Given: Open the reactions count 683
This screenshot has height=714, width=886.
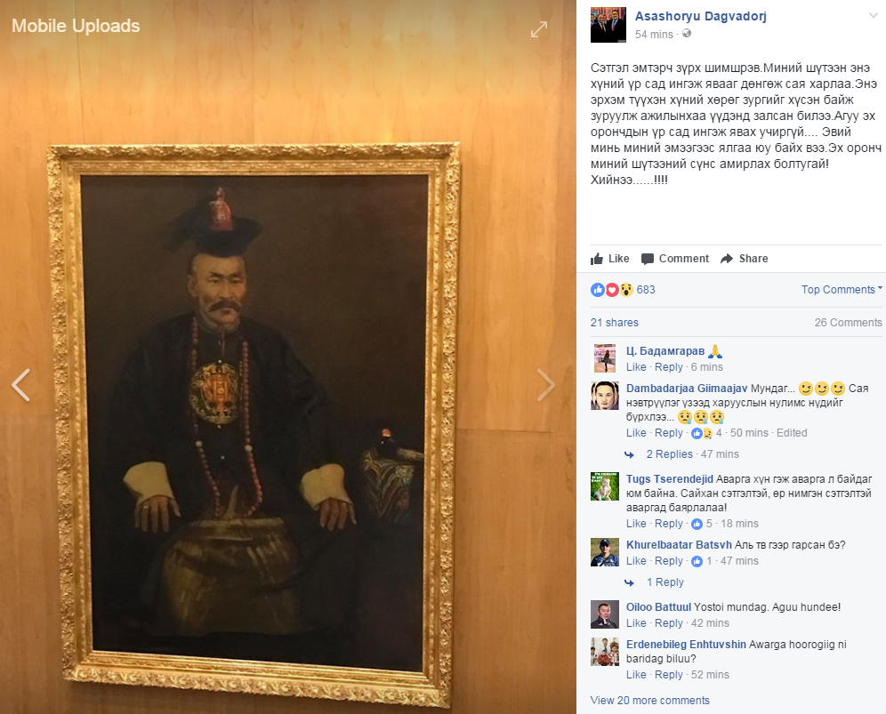Looking at the screenshot, I should click(x=646, y=290).
